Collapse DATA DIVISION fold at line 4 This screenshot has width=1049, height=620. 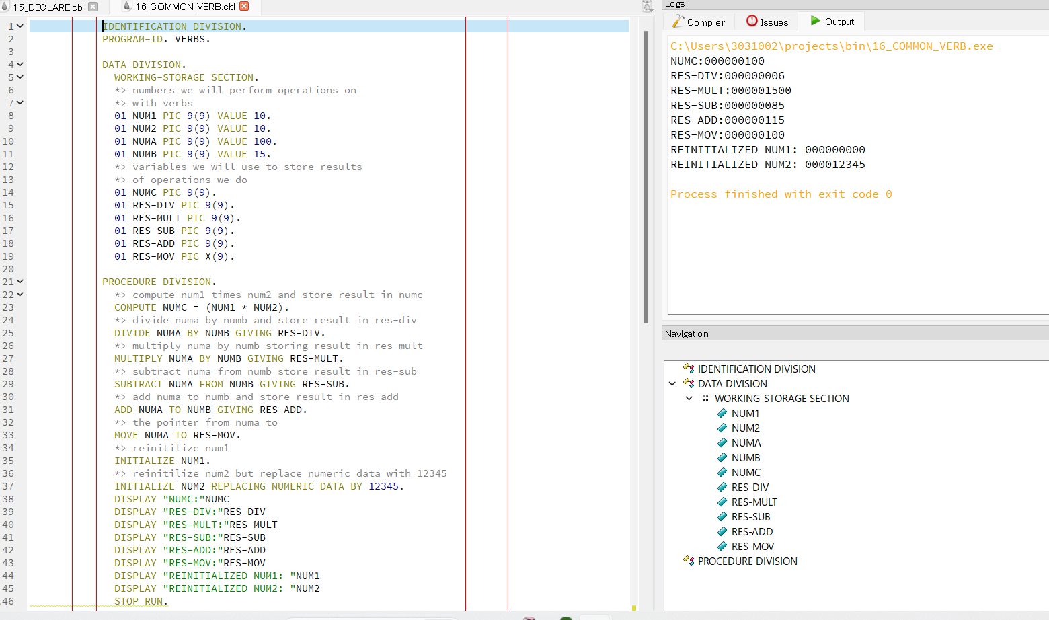click(20, 65)
